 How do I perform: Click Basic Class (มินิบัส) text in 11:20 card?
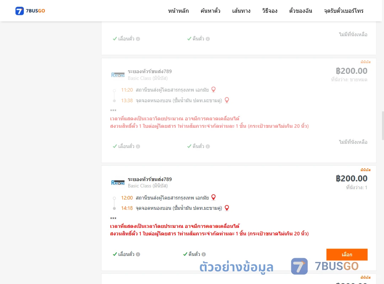click(x=148, y=78)
